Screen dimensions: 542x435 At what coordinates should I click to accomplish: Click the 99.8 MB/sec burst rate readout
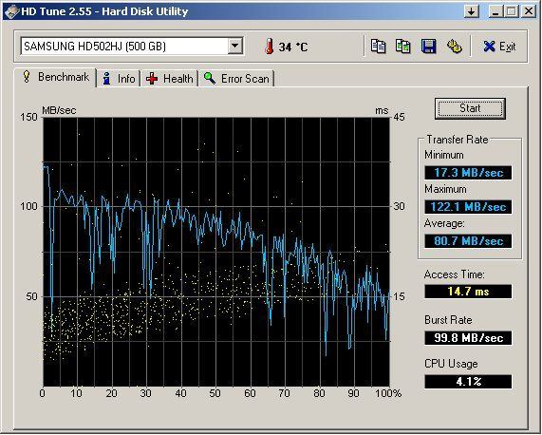(x=468, y=338)
